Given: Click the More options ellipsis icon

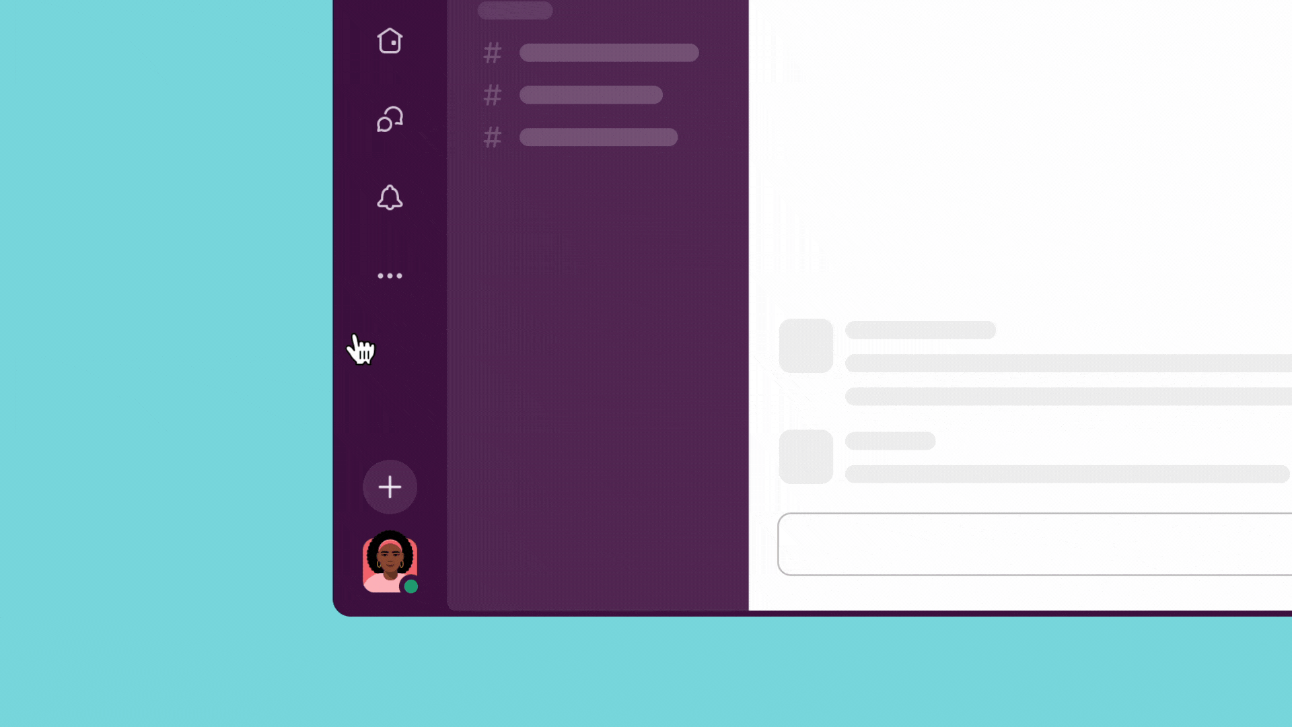Looking at the screenshot, I should tap(390, 275).
